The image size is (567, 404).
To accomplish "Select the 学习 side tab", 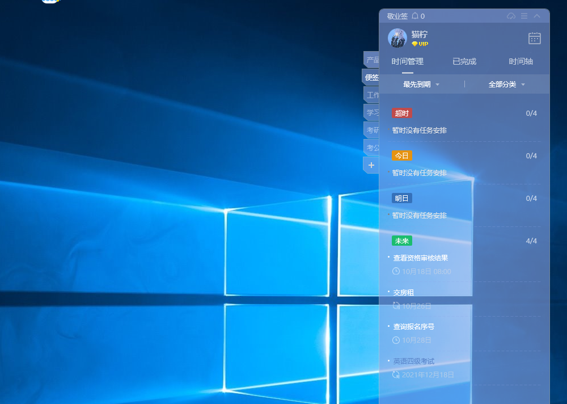I will pos(372,112).
